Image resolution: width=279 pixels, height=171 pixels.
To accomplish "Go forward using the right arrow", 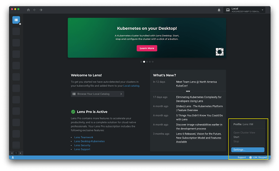I will pos(41,10).
